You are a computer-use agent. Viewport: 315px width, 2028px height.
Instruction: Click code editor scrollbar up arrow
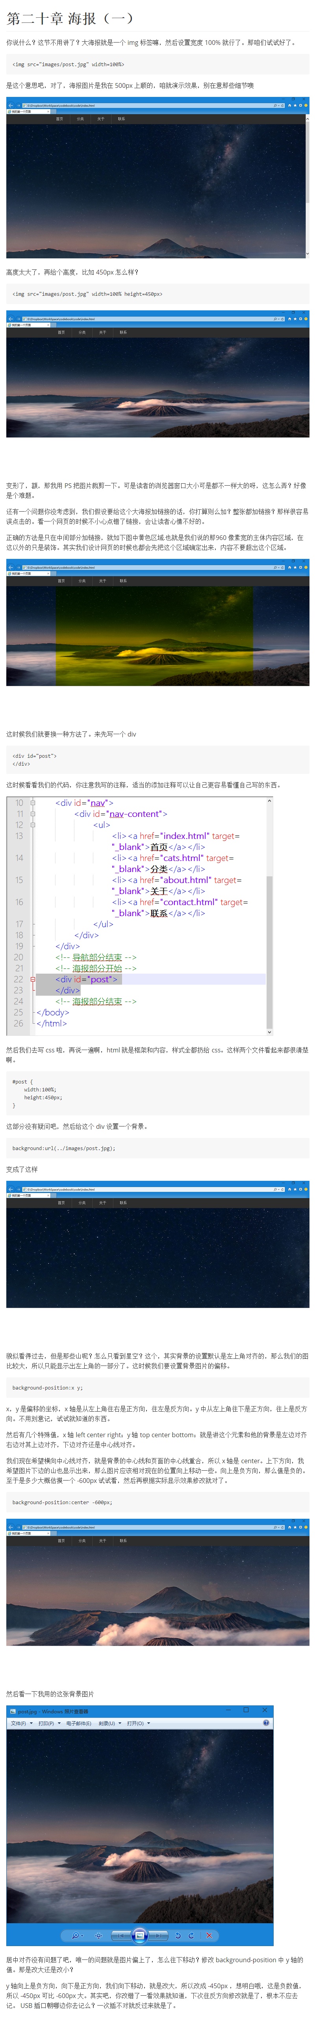270,801
